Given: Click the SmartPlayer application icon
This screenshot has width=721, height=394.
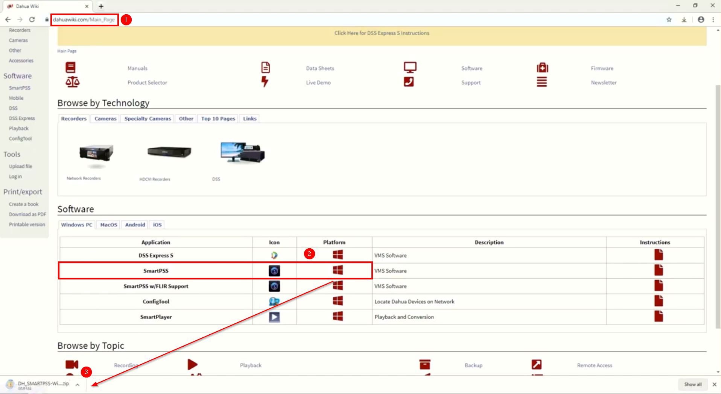Looking at the screenshot, I should (x=274, y=317).
